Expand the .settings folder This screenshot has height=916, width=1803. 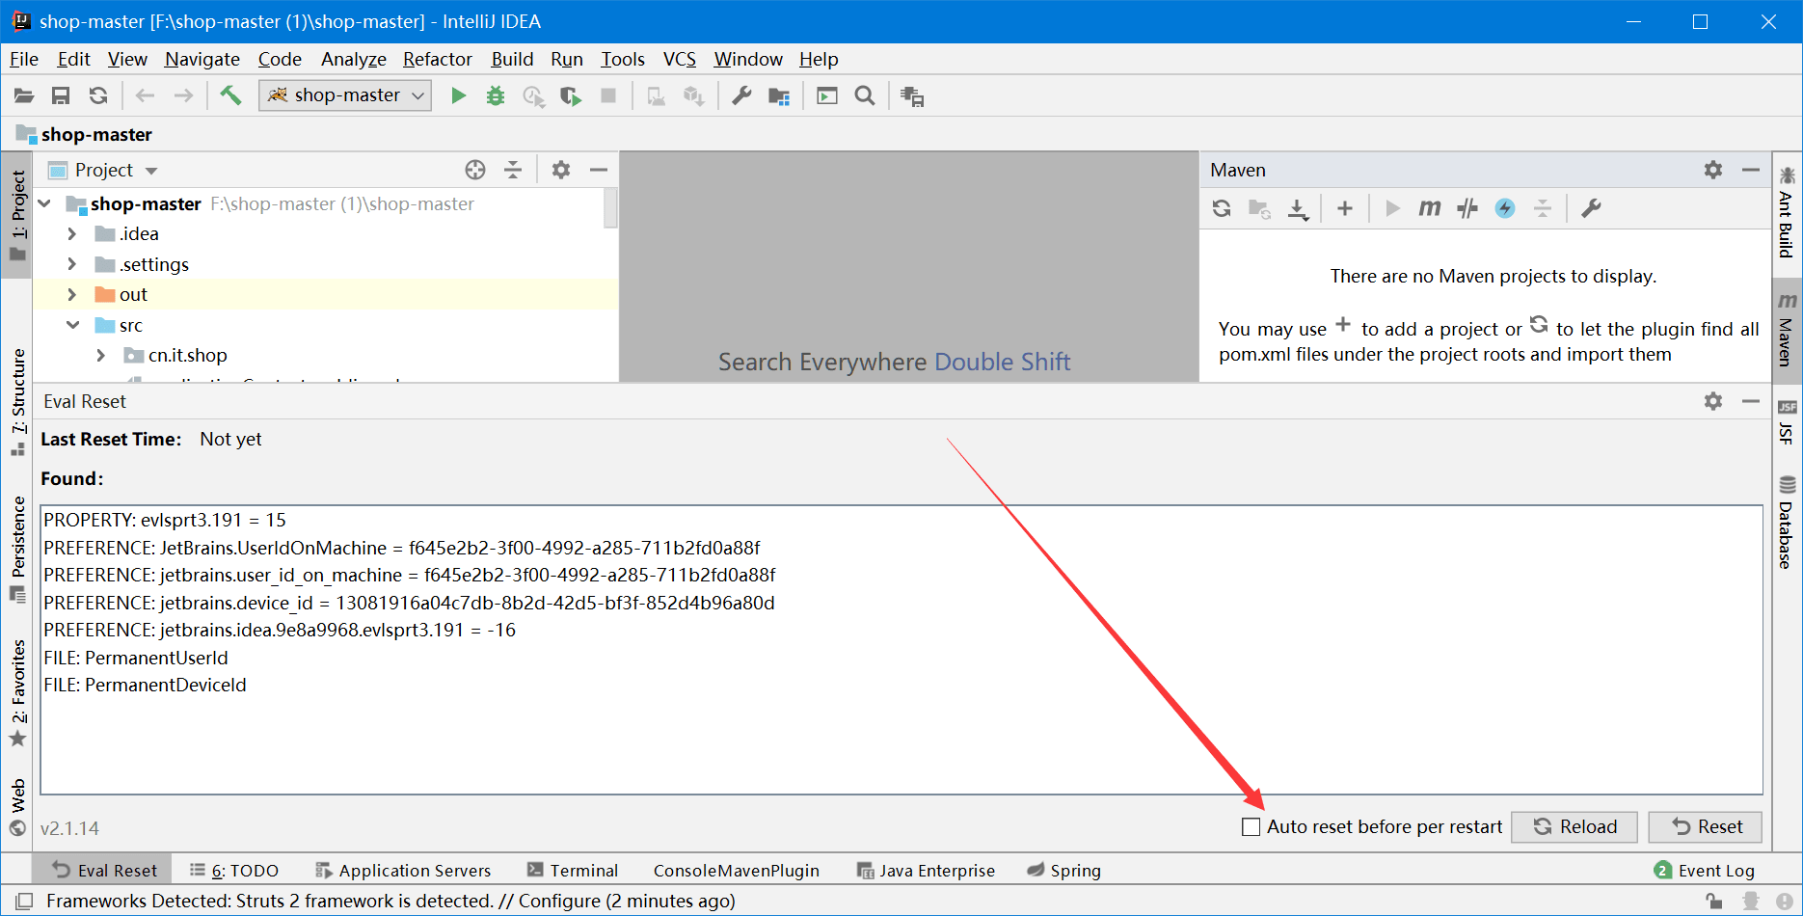72,264
